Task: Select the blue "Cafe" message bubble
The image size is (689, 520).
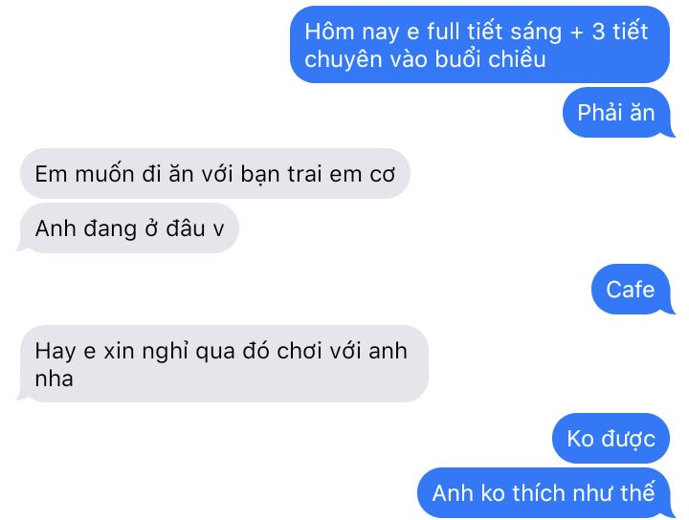Action: tap(633, 290)
